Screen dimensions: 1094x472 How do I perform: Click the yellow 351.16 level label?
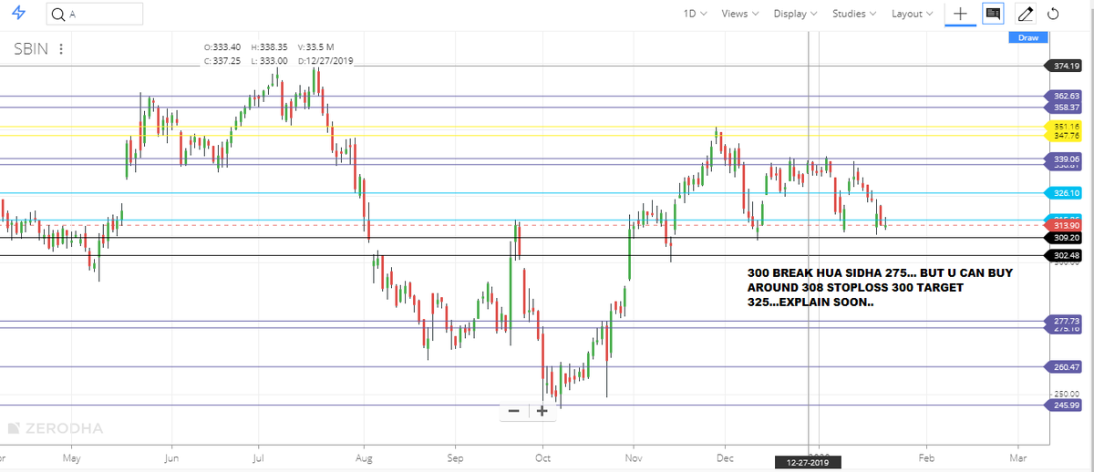pos(1066,126)
